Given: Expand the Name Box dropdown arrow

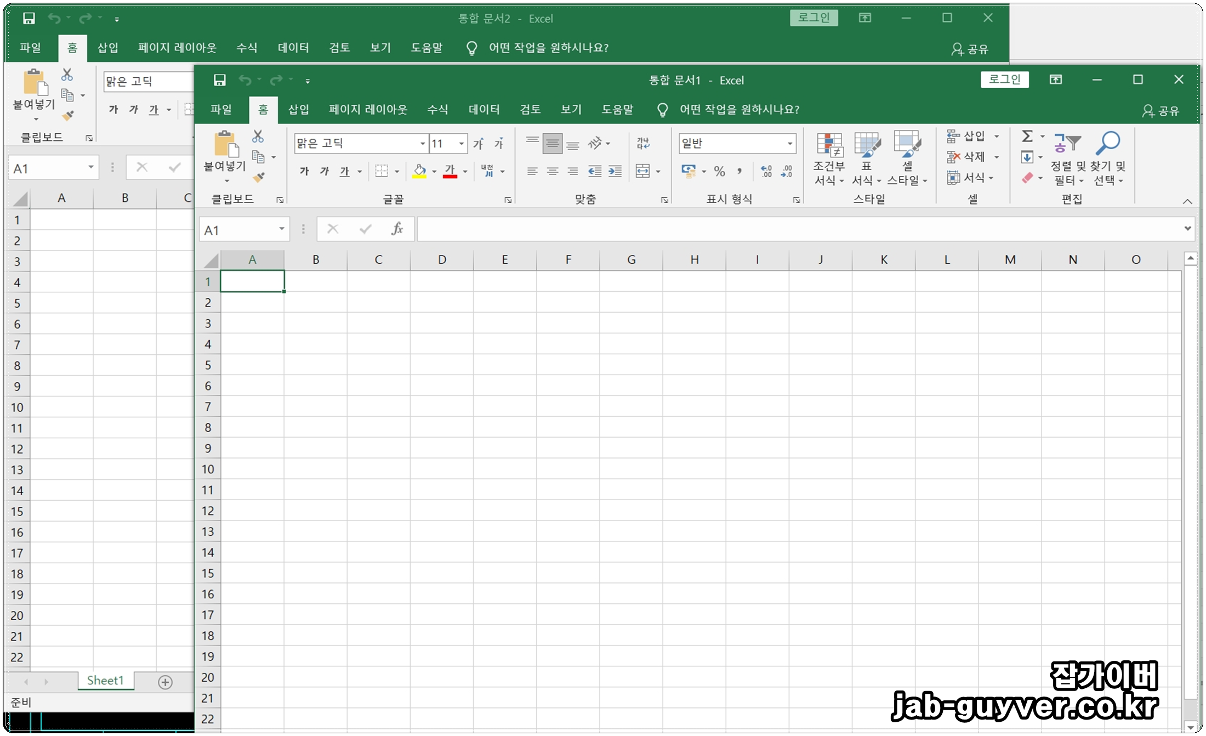Looking at the screenshot, I should (x=281, y=229).
